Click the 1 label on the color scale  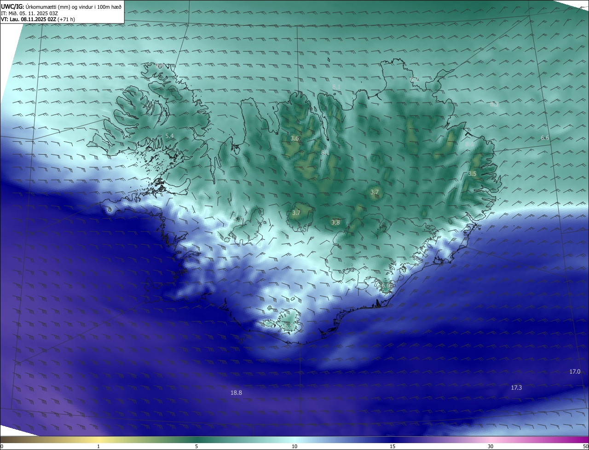(x=98, y=446)
